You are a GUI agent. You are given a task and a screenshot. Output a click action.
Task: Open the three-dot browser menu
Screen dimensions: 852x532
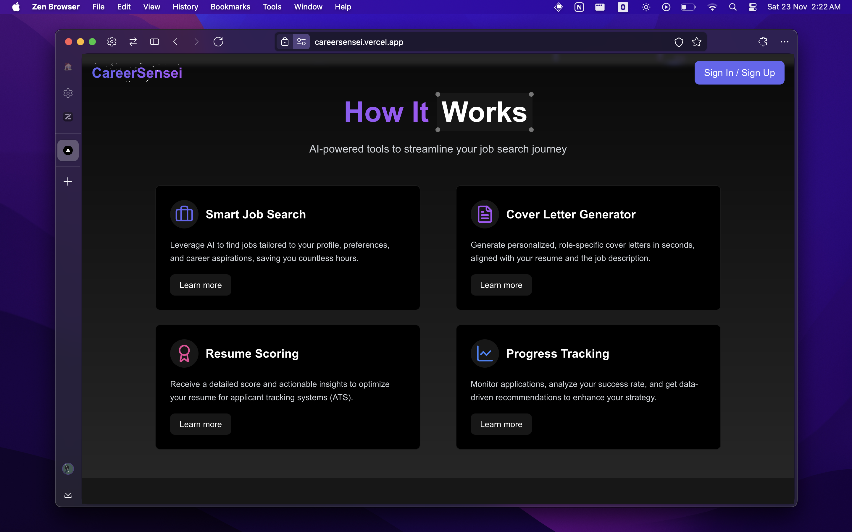(x=784, y=42)
